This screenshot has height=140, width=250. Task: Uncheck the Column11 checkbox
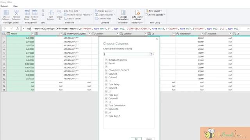106,98
